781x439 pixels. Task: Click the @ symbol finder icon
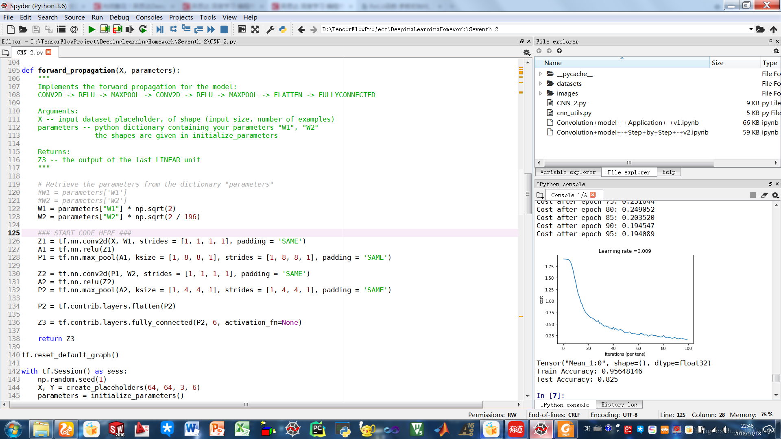tap(74, 29)
